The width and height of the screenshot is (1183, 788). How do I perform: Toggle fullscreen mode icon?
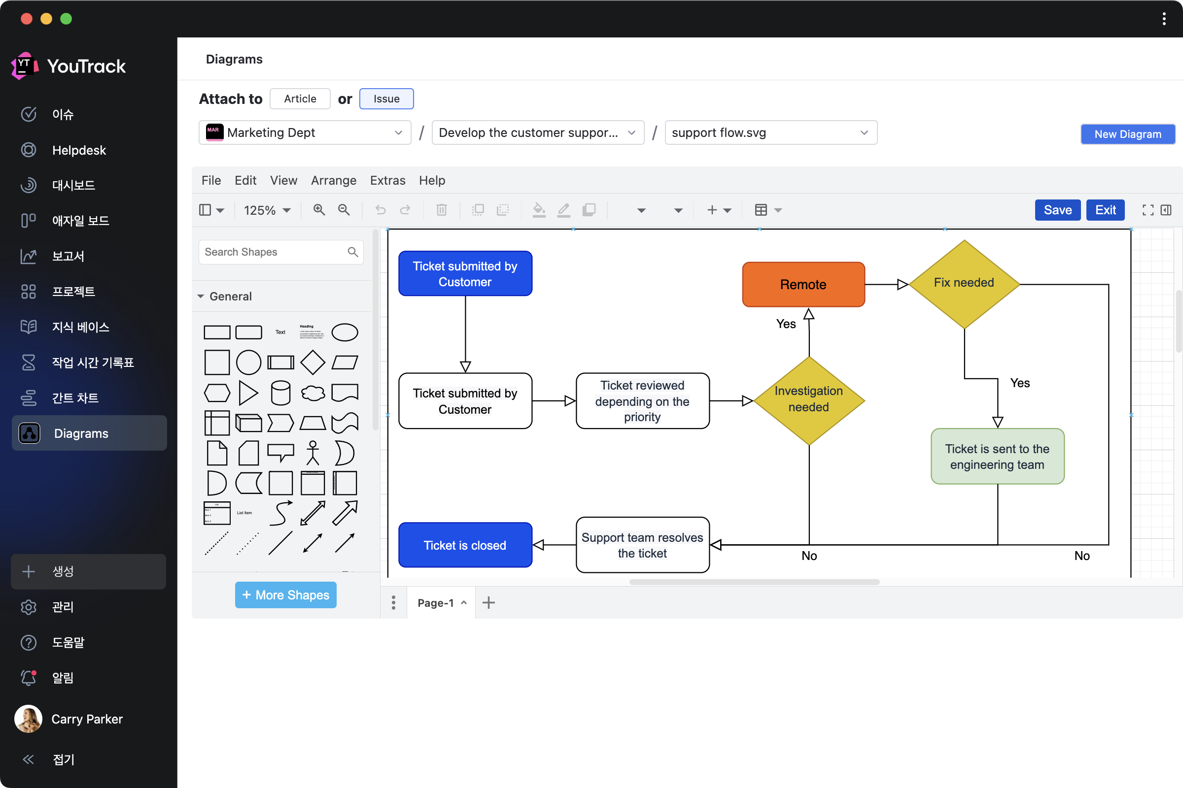pos(1148,210)
